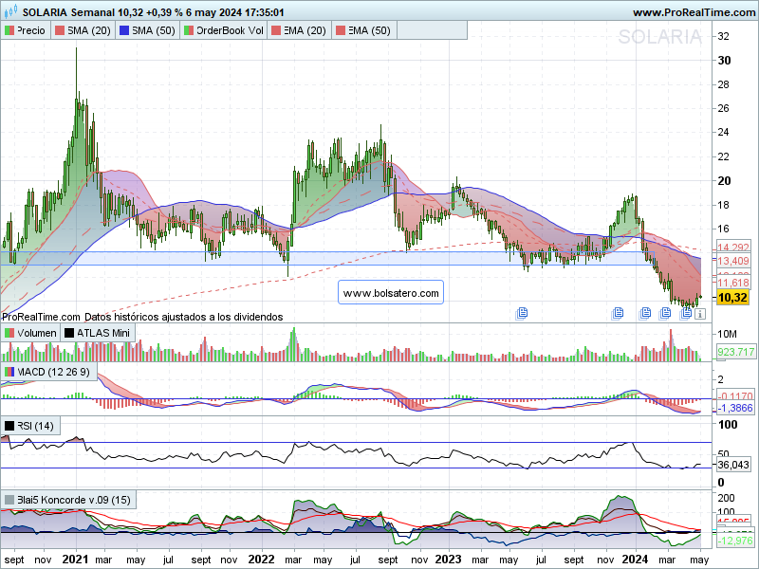Screen dimensions: 759x569
Task: Open the news document icon at January 2024
Action: [645, 313]
